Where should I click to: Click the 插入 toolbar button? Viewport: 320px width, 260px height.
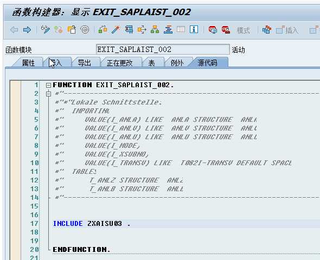tap(287, 30)
